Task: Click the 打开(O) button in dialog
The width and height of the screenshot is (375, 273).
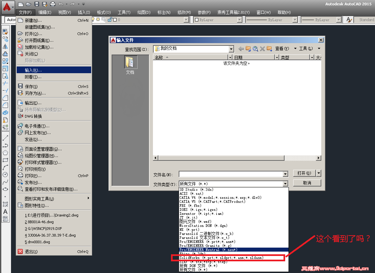Action: click(305, 173)
